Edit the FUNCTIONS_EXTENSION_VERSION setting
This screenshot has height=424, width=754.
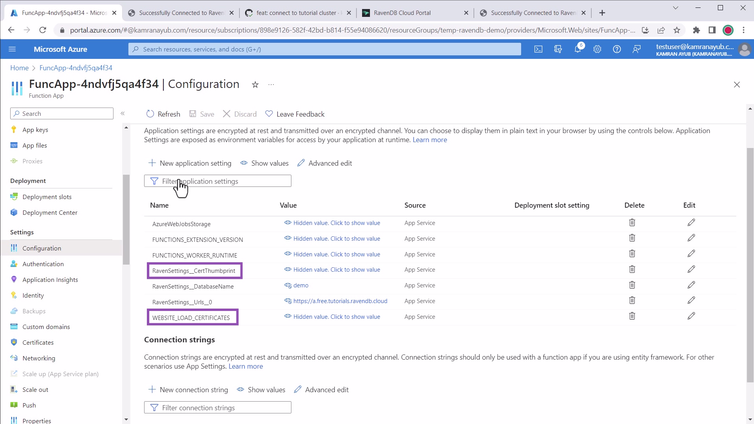(x=691, y=238)
